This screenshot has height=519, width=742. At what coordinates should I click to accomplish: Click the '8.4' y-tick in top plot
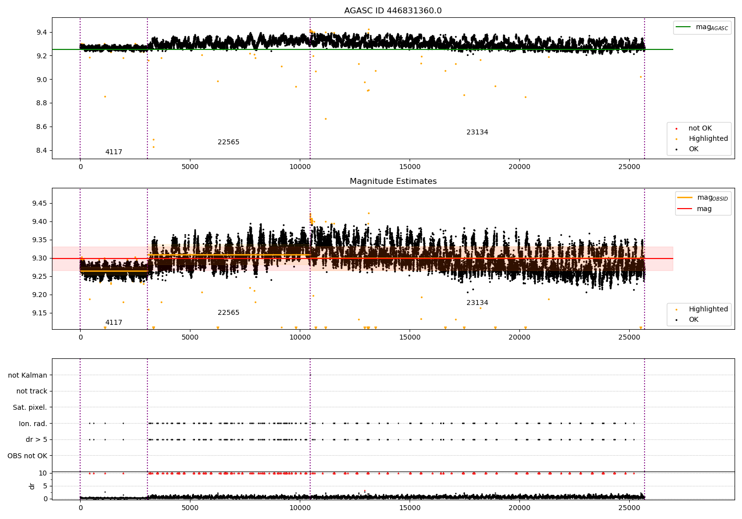click(x=42, y=151)
